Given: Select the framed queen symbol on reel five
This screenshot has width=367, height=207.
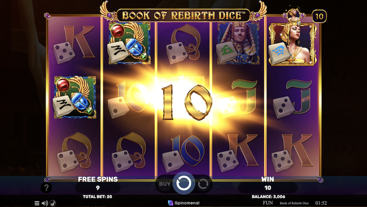Looking at the screenshot, I should [292, 44].
